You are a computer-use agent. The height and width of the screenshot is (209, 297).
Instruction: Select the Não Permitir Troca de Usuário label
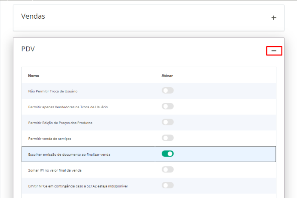tap(53, 91)
